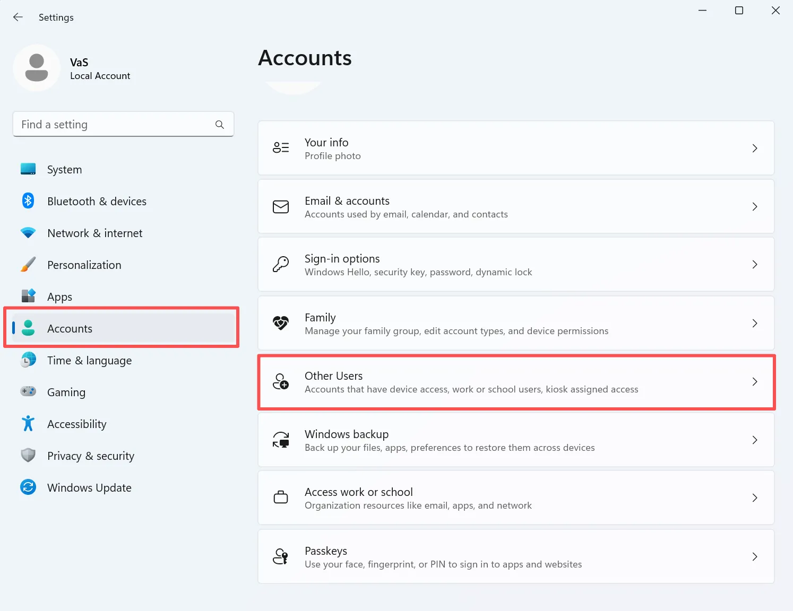Click the System monitor icon
This screenshot has height=611, width=793.
pos(28,169)
